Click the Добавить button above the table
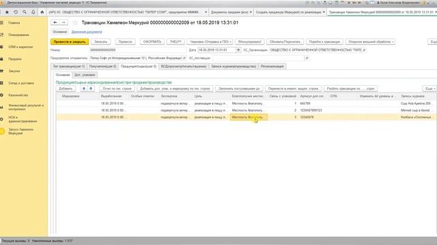The image size is (437, 245). coord(66,88)
